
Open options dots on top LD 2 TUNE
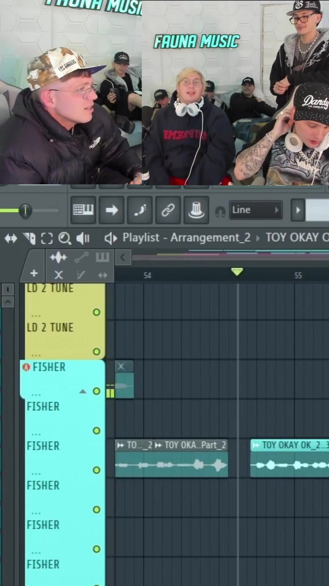tap(36, 316)
